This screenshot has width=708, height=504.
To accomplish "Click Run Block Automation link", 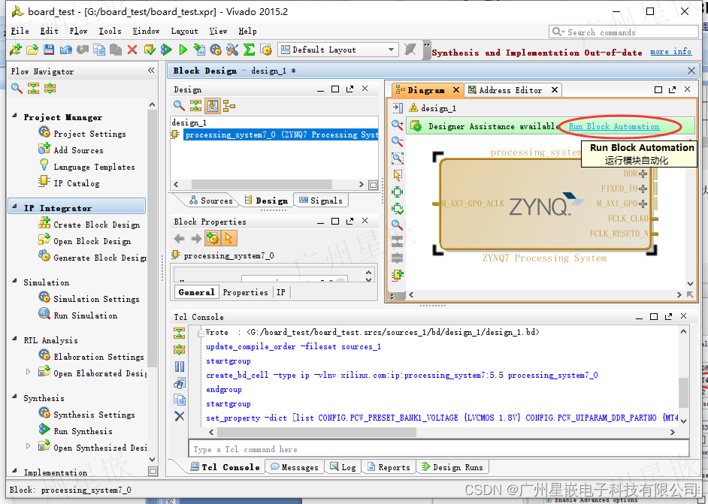I will [x=614, y=126].
